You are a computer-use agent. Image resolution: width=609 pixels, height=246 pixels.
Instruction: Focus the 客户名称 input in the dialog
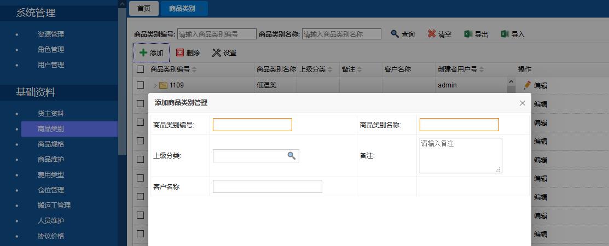pyautogui.click(x=267, y=186)
